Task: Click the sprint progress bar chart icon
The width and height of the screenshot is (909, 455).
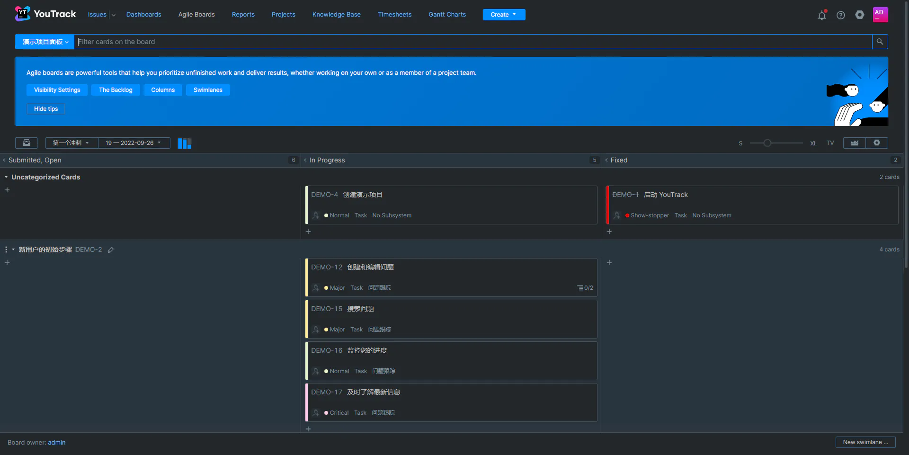Action: pos(185,143)
